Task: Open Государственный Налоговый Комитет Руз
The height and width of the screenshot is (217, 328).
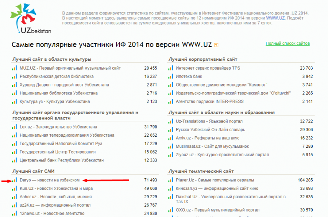Action: point(61,144)
